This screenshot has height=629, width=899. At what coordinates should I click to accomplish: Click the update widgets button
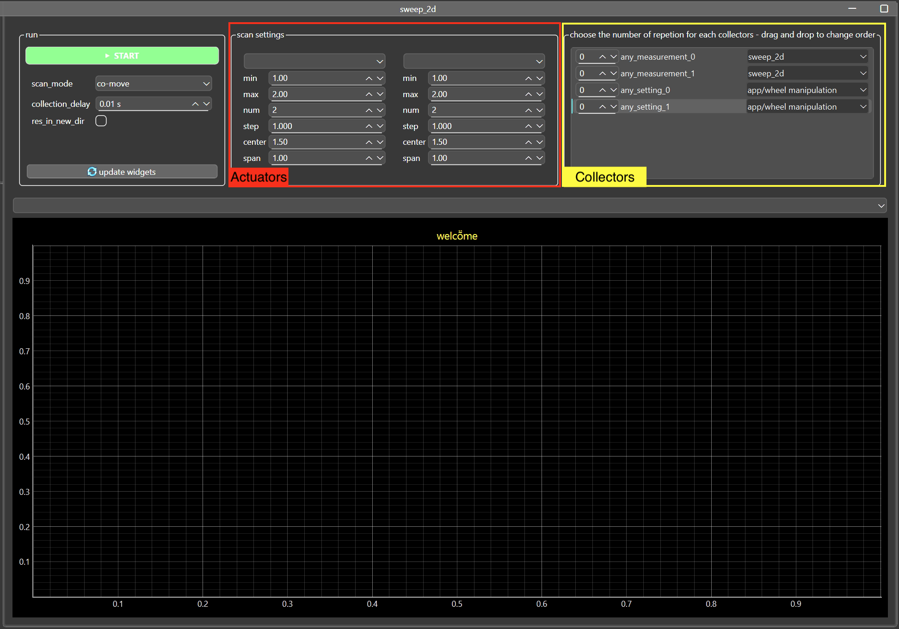coord(122,172)
